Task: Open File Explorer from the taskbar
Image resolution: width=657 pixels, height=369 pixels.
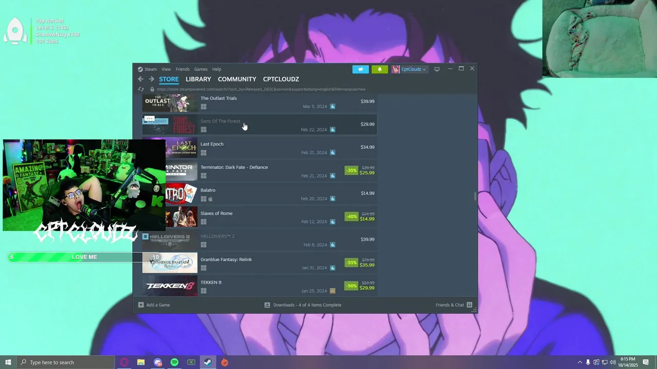Action: [141, 362]
